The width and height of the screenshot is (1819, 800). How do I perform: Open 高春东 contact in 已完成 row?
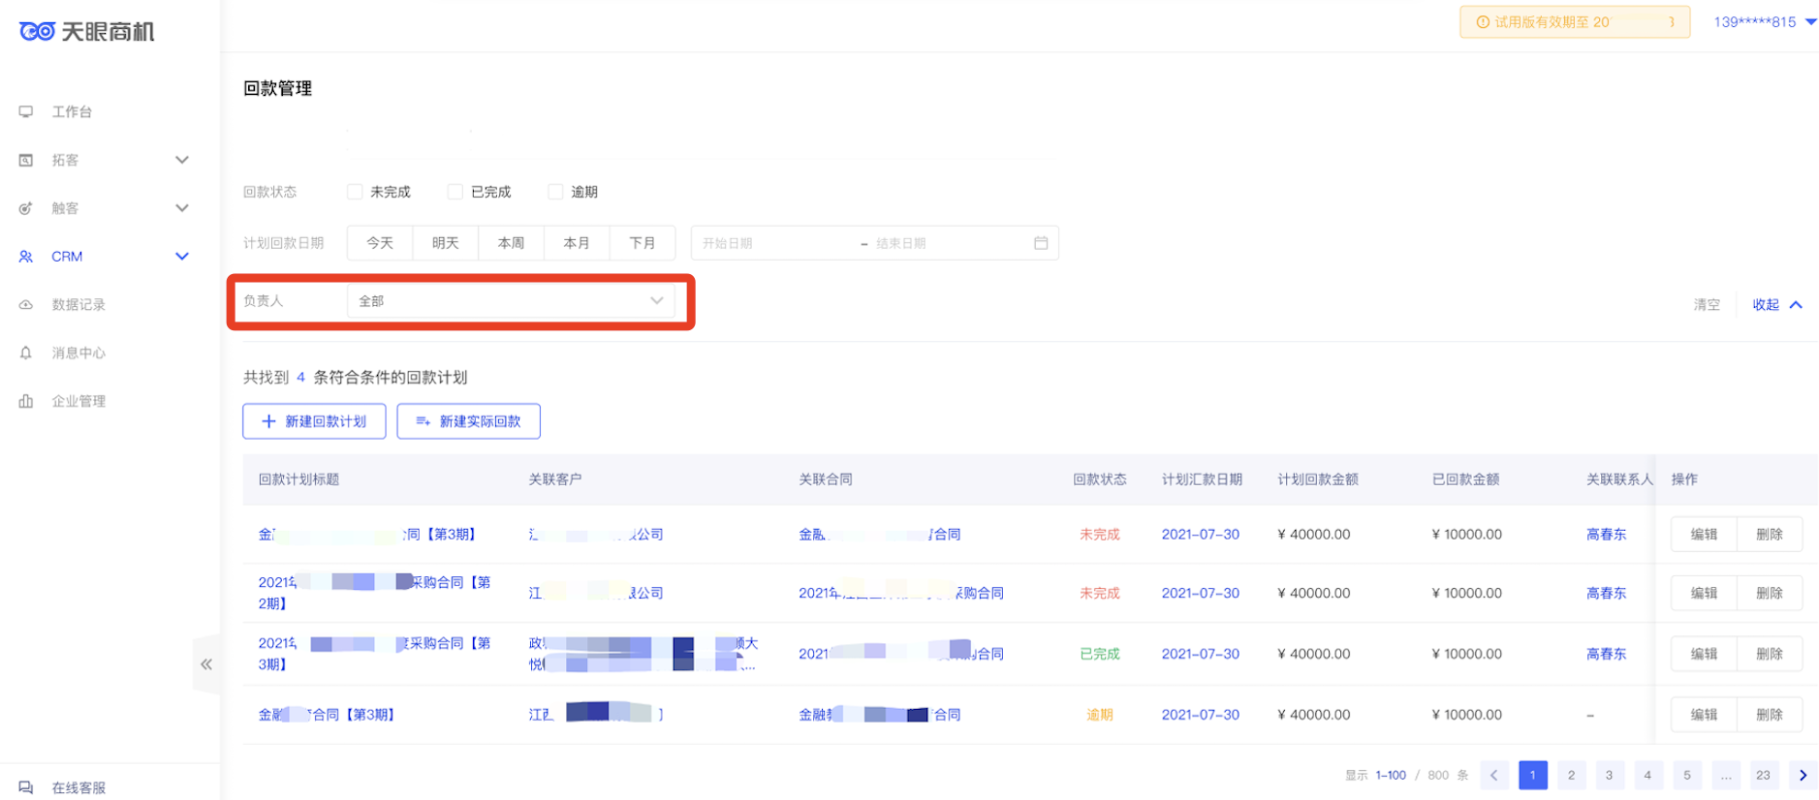tap(1606, 654)
